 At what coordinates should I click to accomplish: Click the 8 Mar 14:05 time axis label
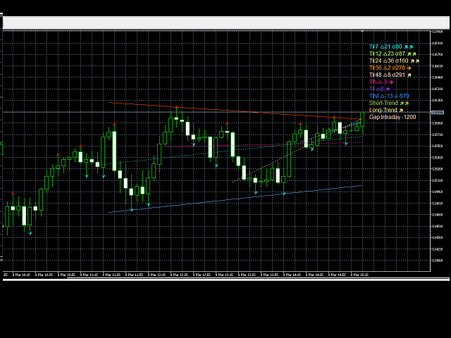pos(292,275)
